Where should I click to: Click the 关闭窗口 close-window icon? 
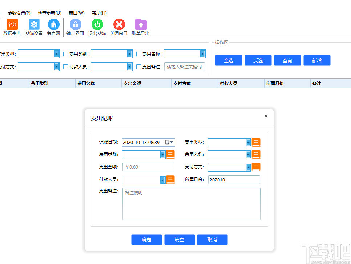(119, 27)
